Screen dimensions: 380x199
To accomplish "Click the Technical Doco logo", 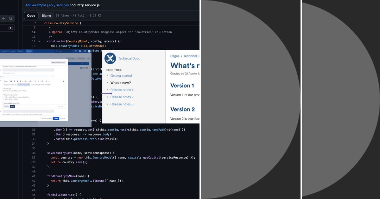I will [x=111, y=58].
